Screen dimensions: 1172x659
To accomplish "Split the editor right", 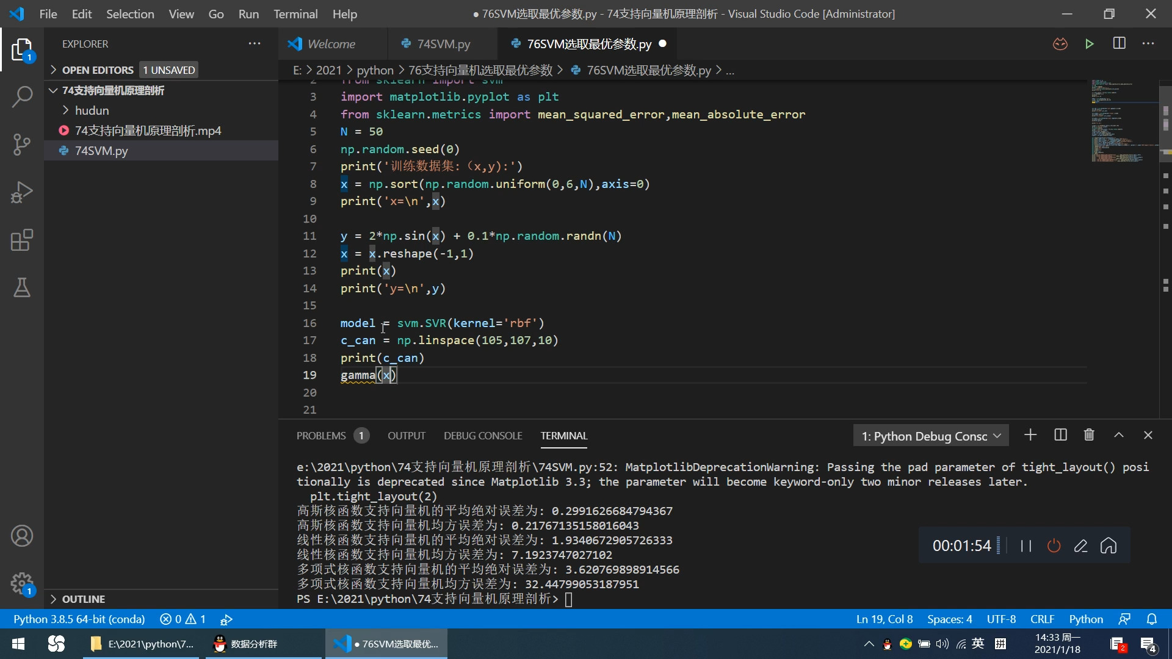I will click(x=1119, y=44).
